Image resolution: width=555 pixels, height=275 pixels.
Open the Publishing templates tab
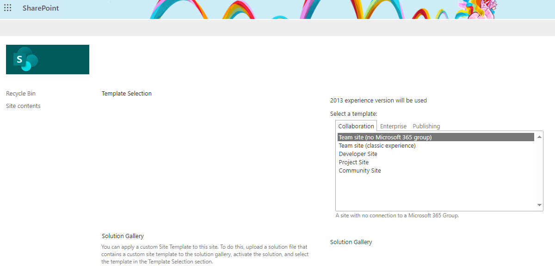(426, 126)
